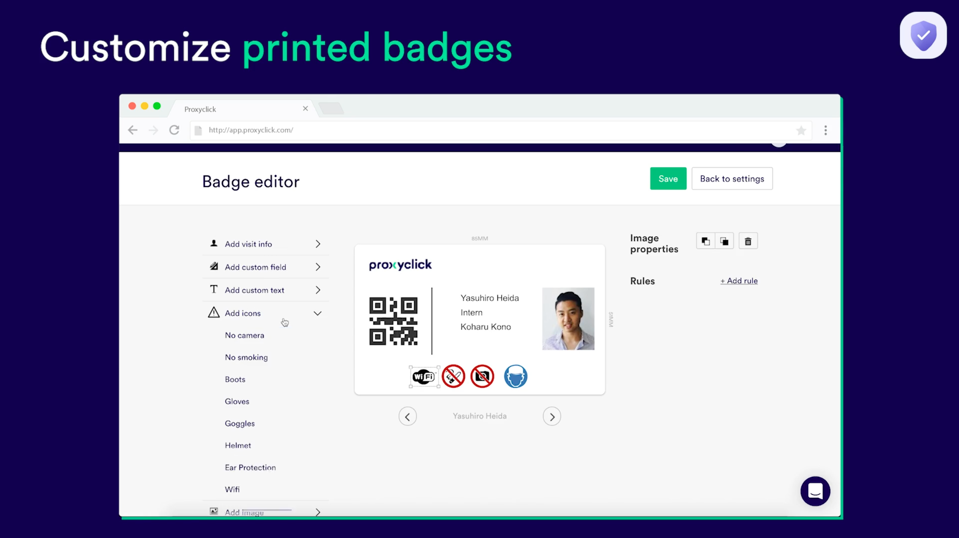Select the Koharu Kono text on badge
This screenshot has height=538, width=959.
486,327
